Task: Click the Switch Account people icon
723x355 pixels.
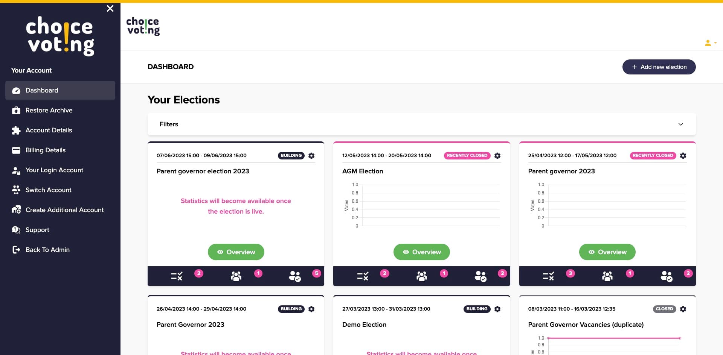Action: pos(16,190)
